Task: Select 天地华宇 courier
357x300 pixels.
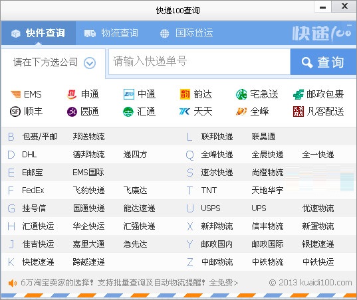Action: [267, 190]
